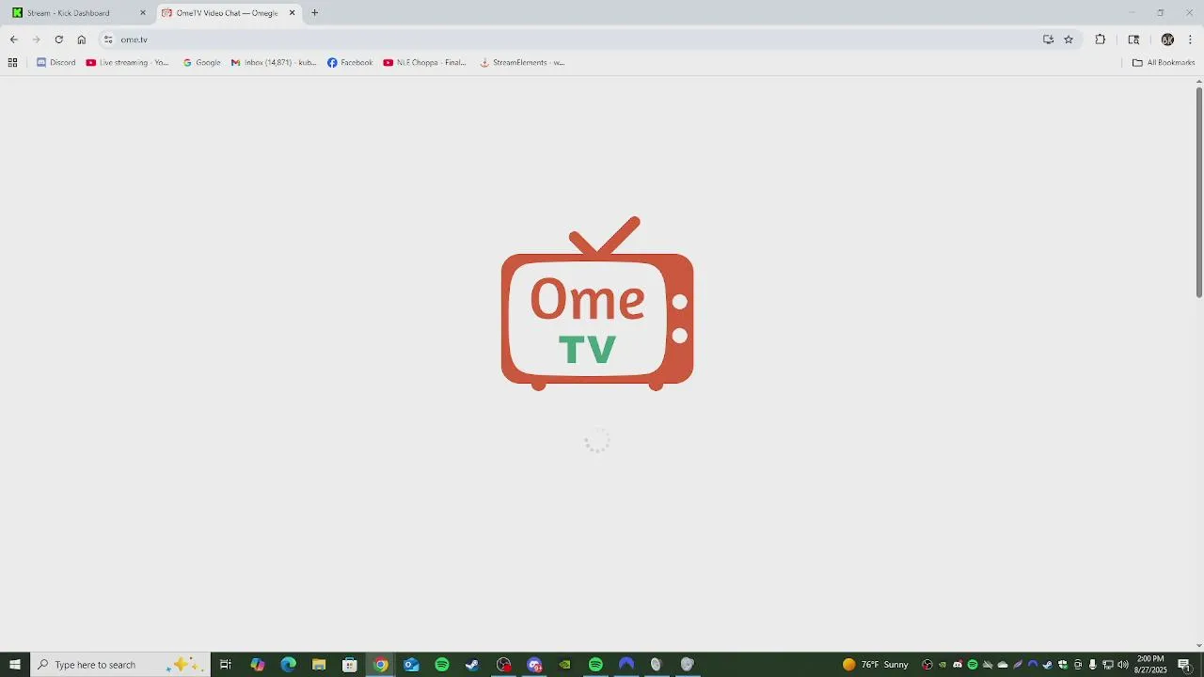
Task: Open the StreamElements bookmark
Action: point(522,63)
